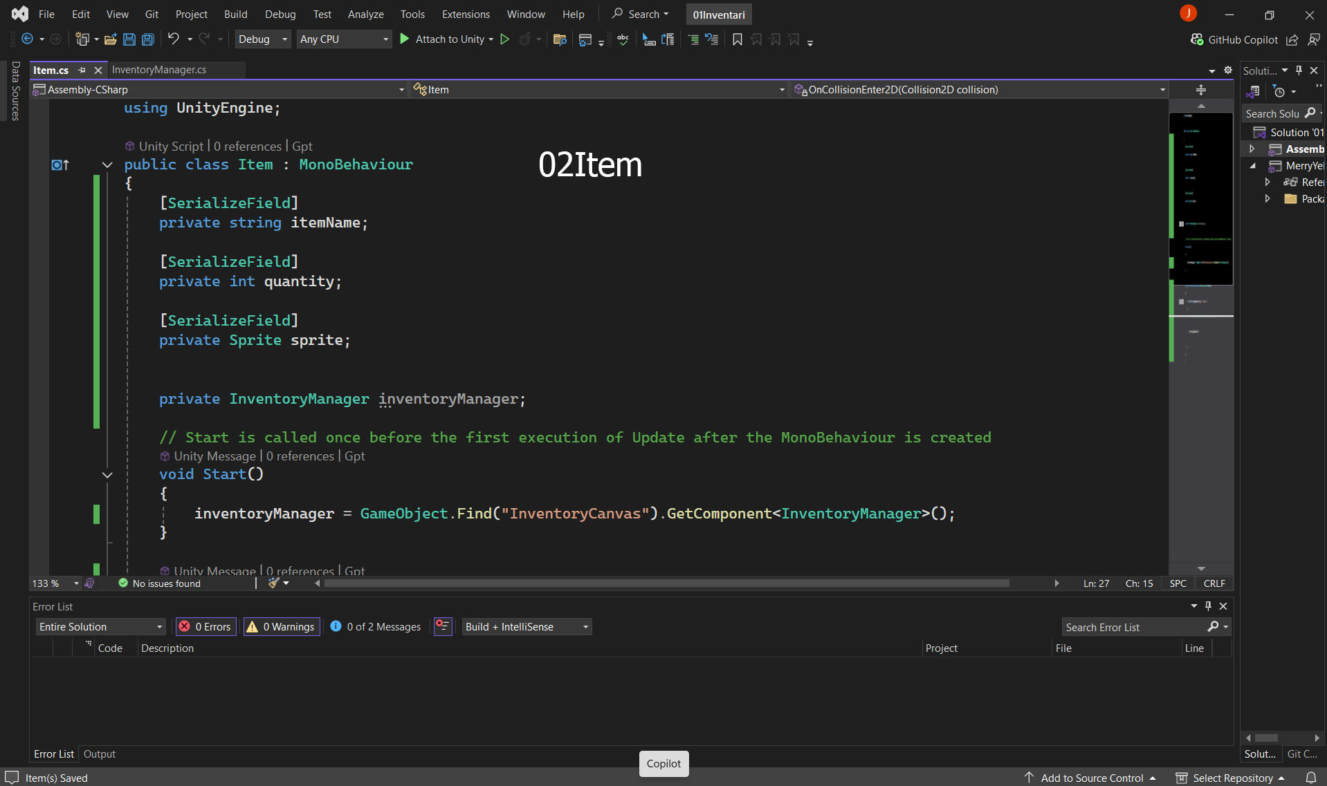Image resolution: width=1327 pixels, height=786 pixels.
Task: Click the Start Without Debugging outline play icon
Action: pyautogui.click(x=505, y=39)
